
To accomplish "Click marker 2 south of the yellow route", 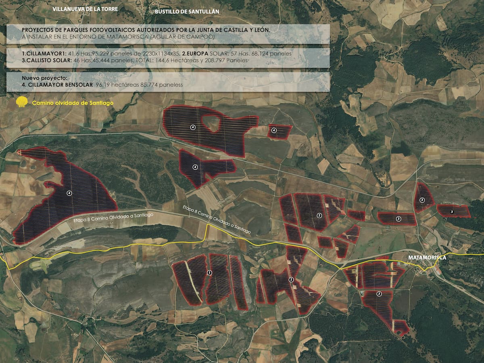I will point(291,280).
